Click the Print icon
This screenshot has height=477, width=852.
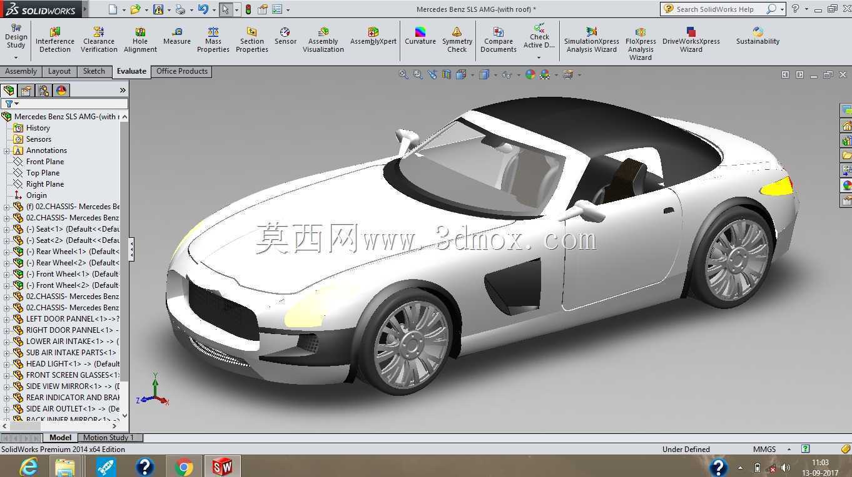(x=180, y=9)
